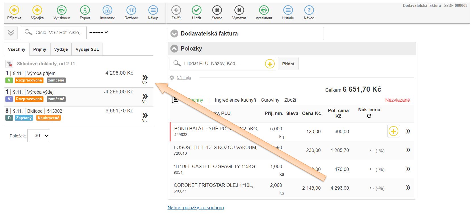Image resolution: width=475 pixels, height=224 pixels.
Task: Select the Výdaje SBL tab
Action: click(x=87, y=49)
